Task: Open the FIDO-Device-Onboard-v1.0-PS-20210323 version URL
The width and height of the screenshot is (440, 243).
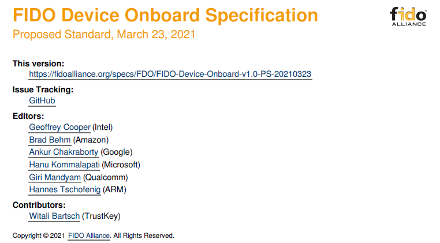Action: click(170, 74)
